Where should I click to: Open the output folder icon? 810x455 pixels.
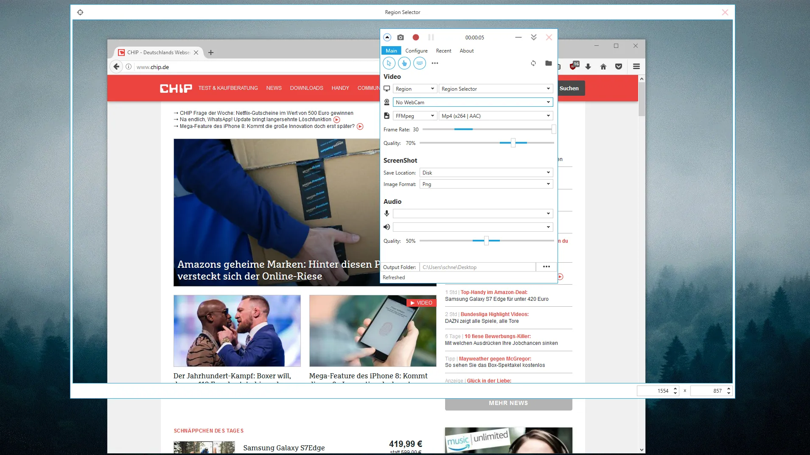[548, 63]
